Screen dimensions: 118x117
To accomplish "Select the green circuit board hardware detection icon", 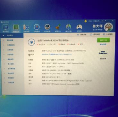I will tap(16, 28).
